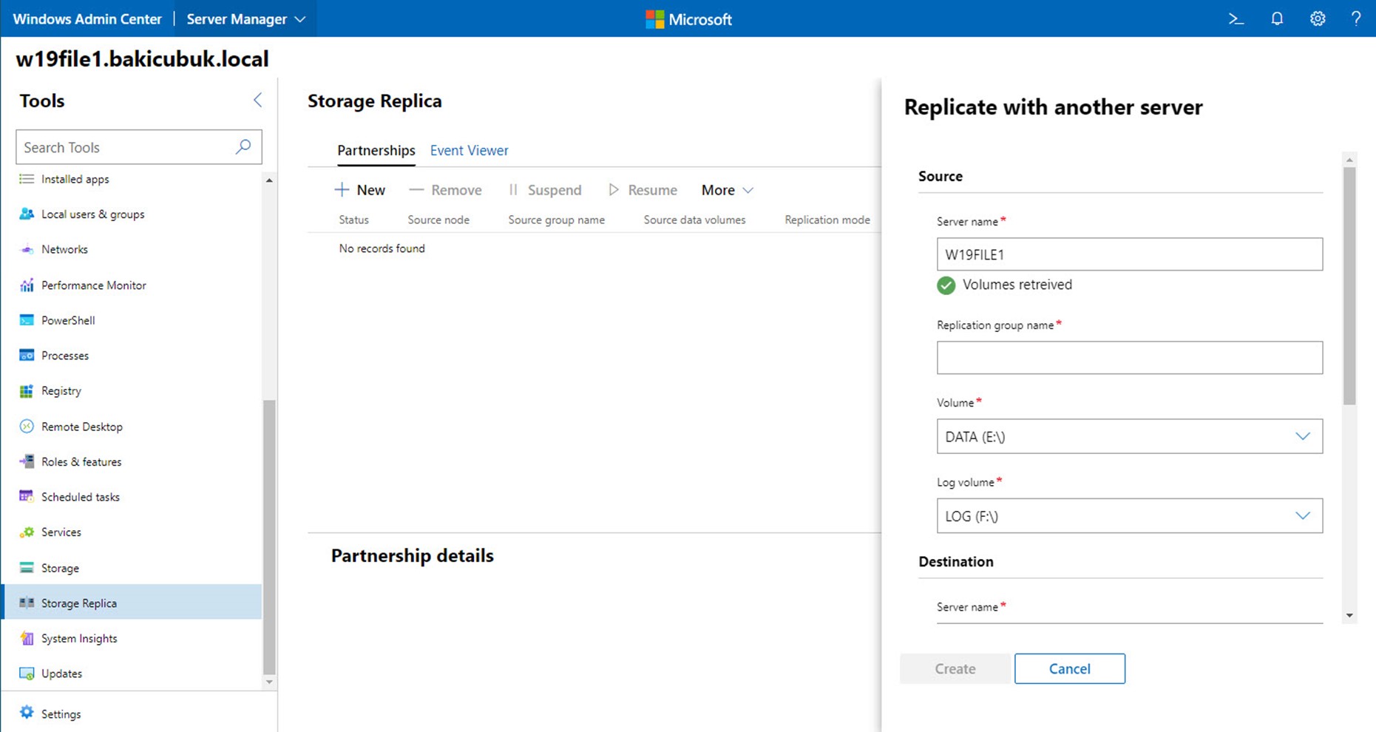1376x732 pixels.
Task: Click the PowerShell tool icon in sidebar
Action: [x=27, y=320]
